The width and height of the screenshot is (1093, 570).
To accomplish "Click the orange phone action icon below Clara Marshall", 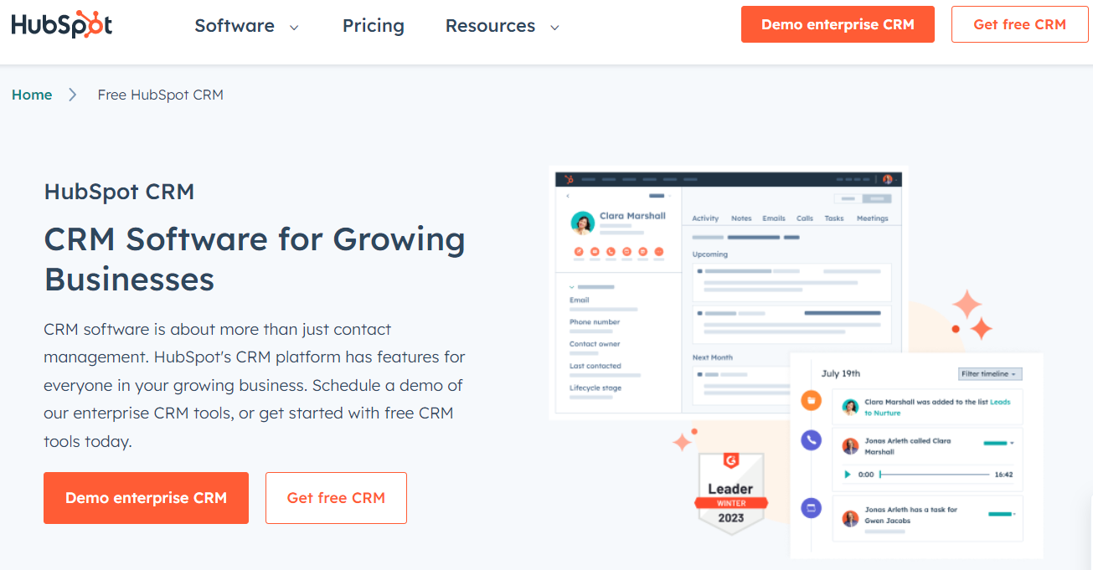I will (611, 252).
